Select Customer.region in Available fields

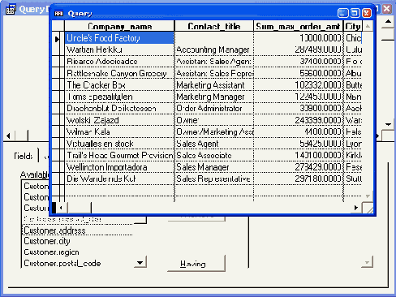click(77, 252)
